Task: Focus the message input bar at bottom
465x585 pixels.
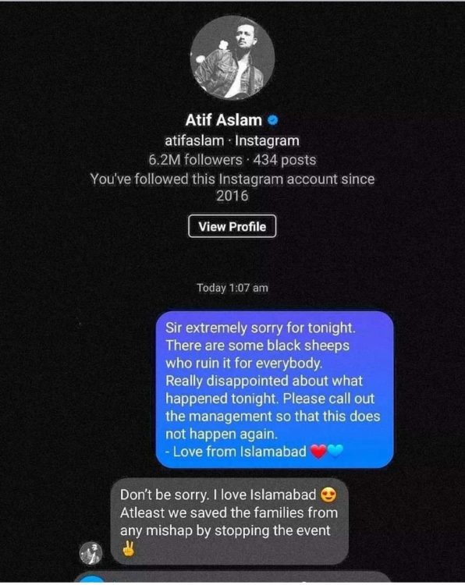Action: (x=232, y=579)
